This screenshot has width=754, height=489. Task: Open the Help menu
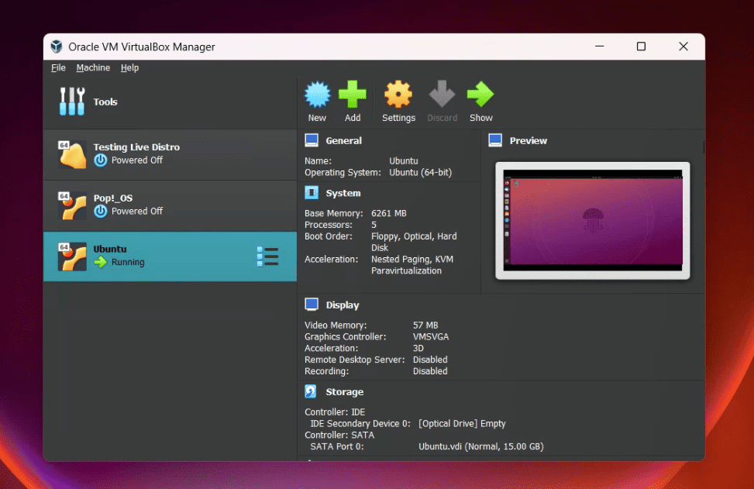129,68
